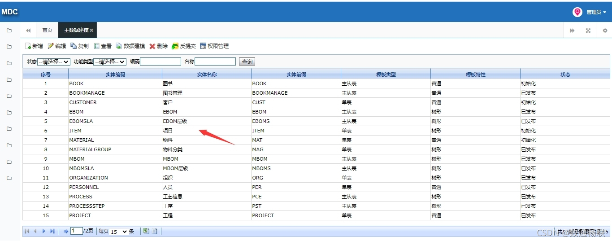Select the CUSTOMER entity code cell

[x=115, y=102]
